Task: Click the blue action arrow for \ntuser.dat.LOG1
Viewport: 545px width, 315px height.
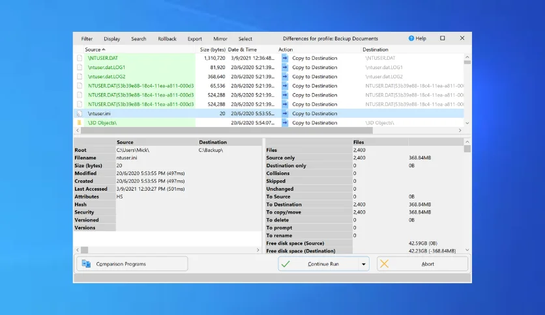Action: pos(285,67)
